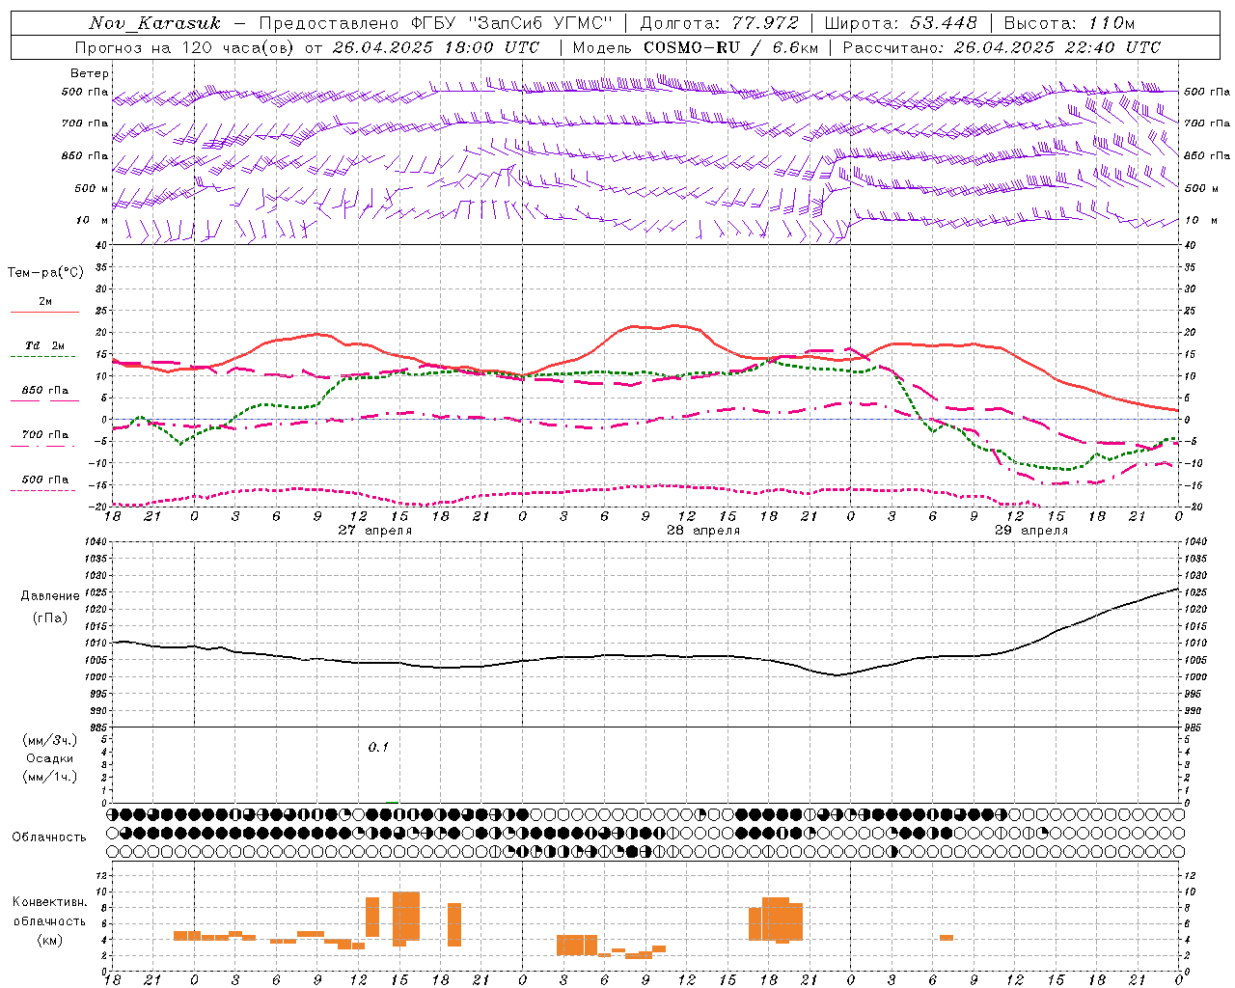
Task: Click the Ветер panel label
Action: (90, 73)
